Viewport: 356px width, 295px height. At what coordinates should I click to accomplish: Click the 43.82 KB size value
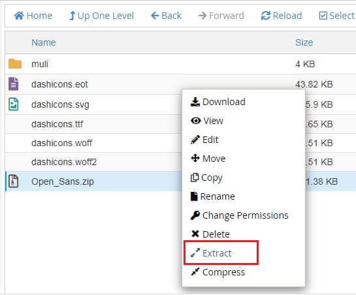click(314, 84)
